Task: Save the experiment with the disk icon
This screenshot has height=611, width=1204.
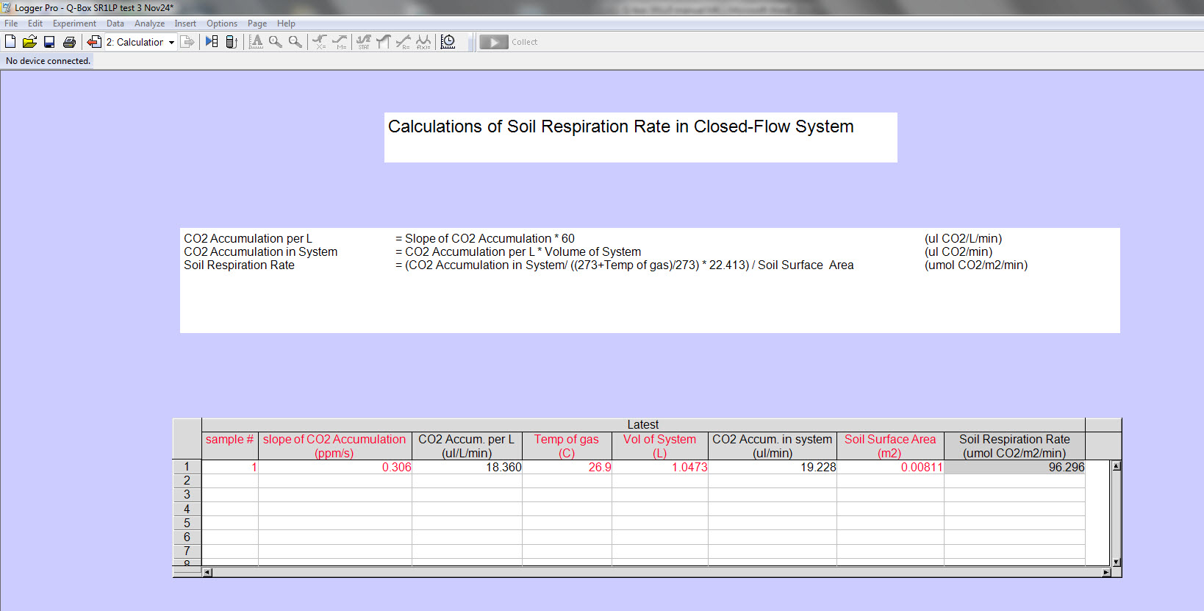Action: tap(49, 42)
